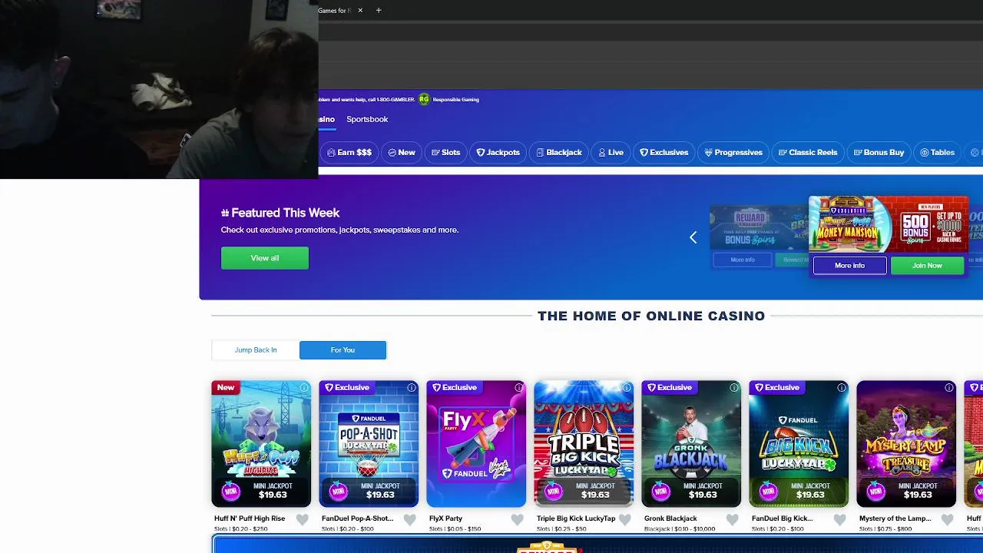The height and width of the screenshot is (553, 983).
Task: Open Triple Big Kick LuckyTap game tile
Action: click(584, 444)
